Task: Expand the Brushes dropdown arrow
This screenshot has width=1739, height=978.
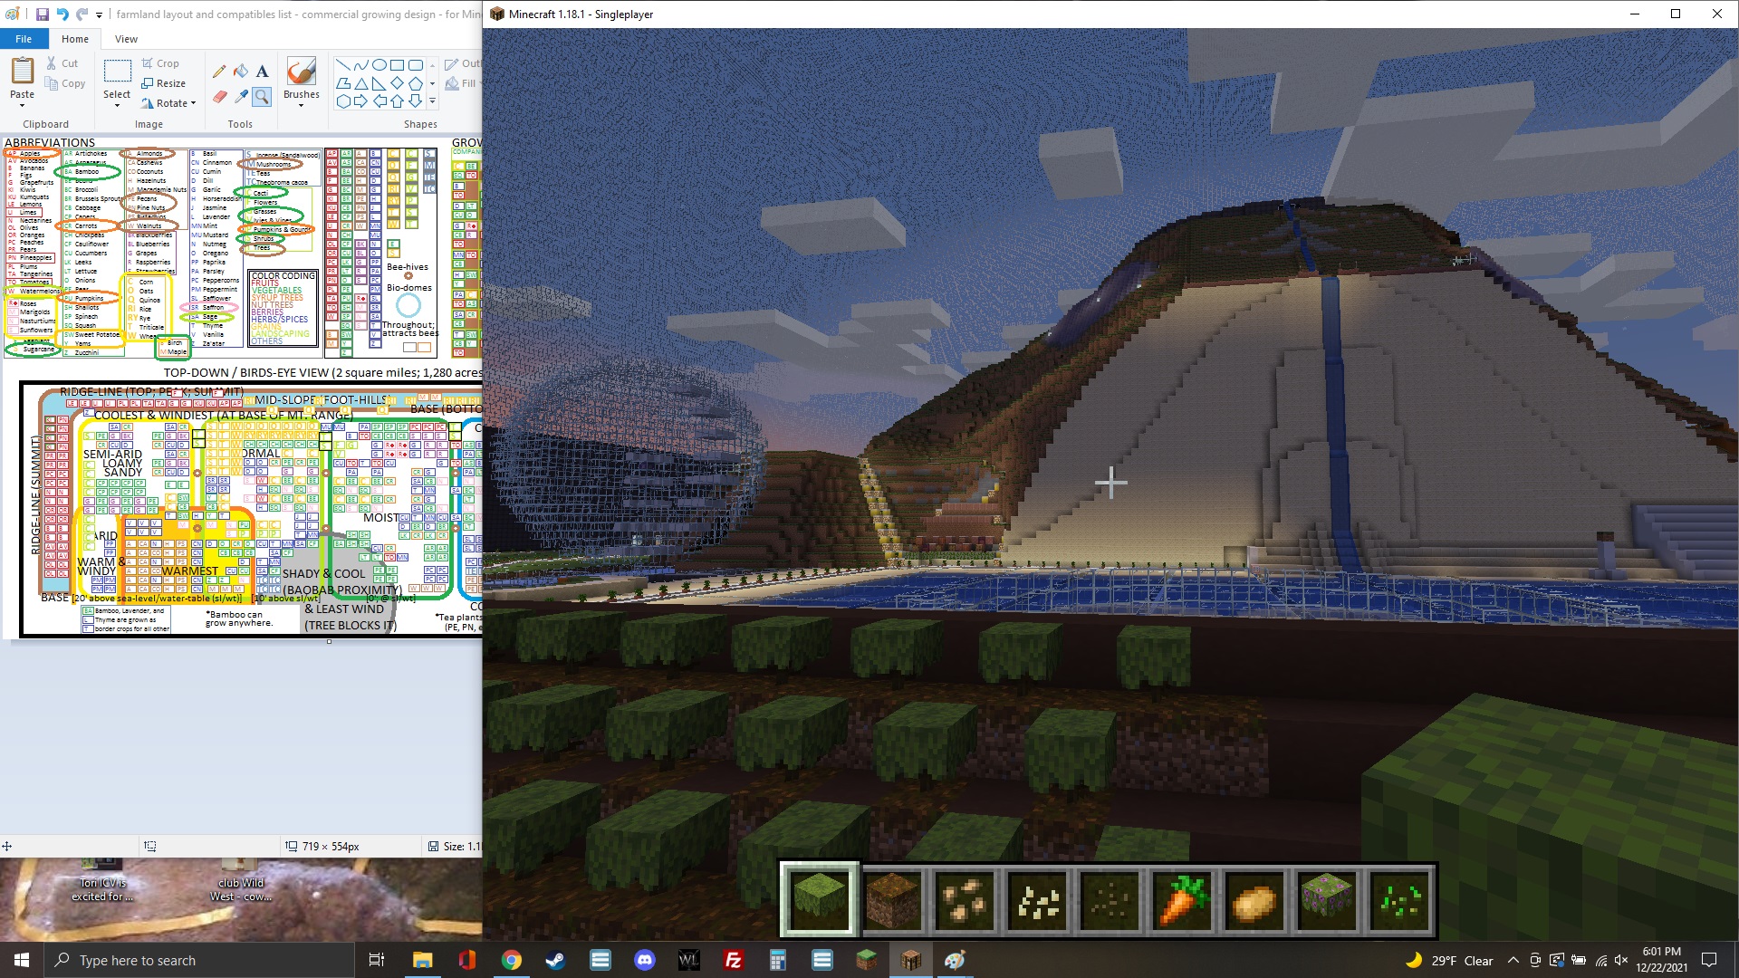Action: [301, 106]
